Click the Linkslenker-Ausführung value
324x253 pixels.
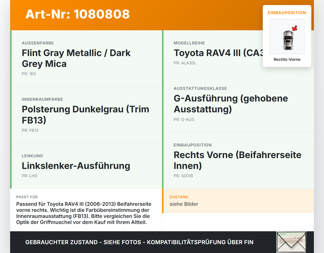(x=76, y=166)
